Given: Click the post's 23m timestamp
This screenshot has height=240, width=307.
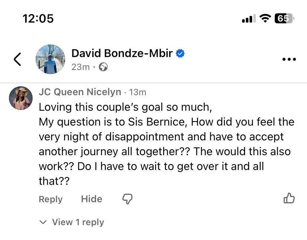Looking at the screenshot, I should point(80,67).
